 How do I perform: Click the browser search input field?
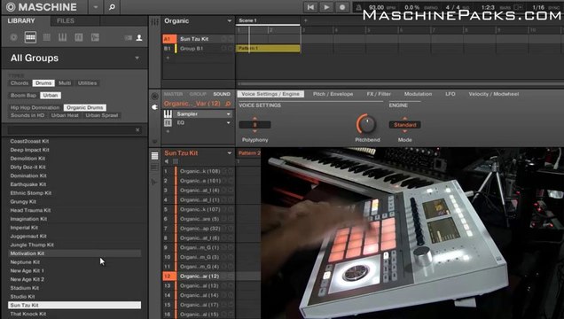[x=71, y=130]
